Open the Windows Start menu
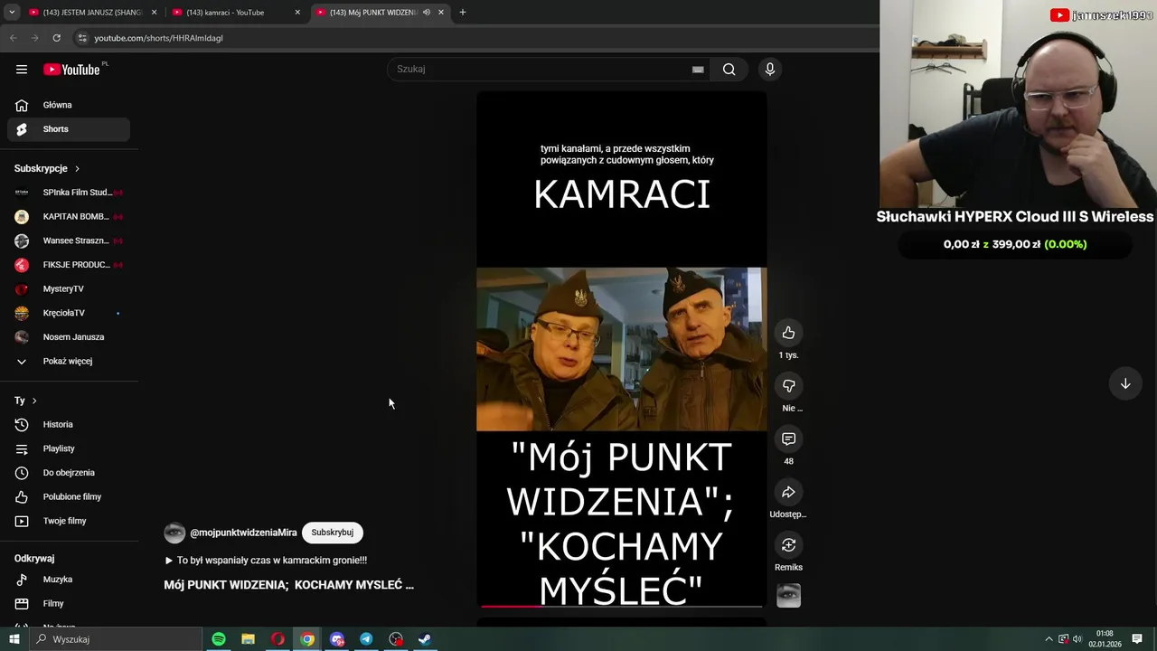 [x=14, y=639]
